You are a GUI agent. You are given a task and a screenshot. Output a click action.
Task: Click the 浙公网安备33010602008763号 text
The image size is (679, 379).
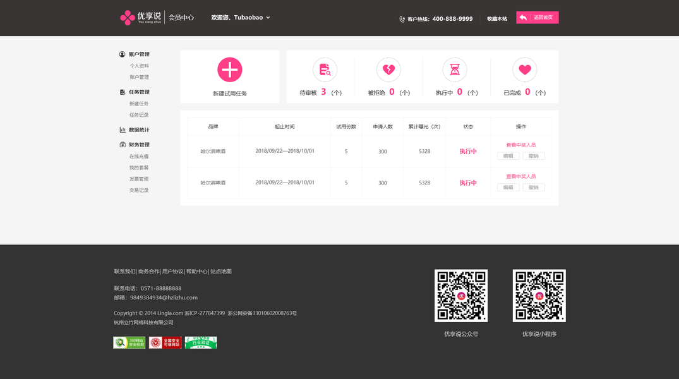pyautogui.click(x=262, y=313)
